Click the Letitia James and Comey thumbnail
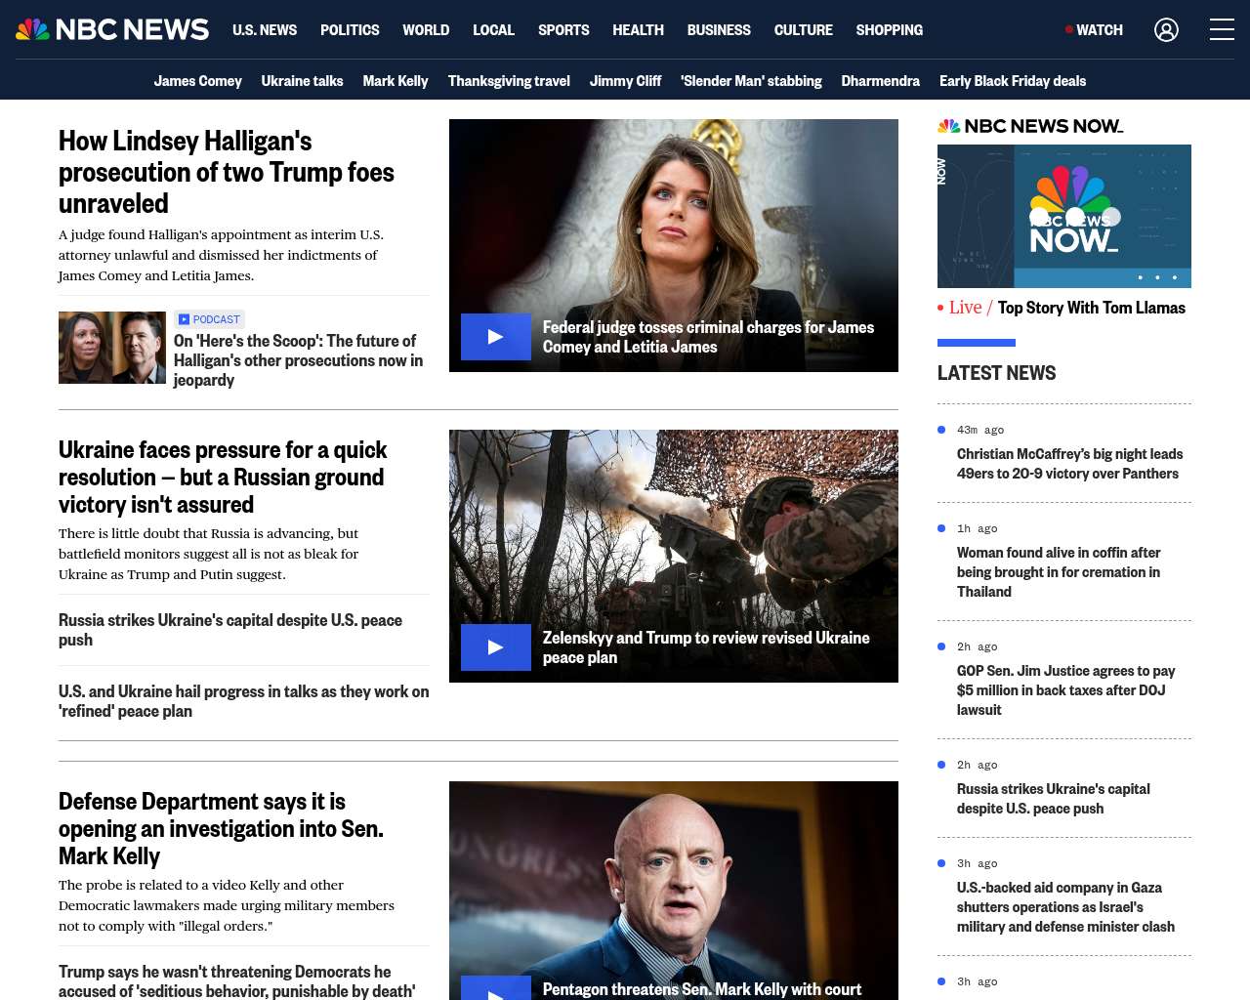Viewport: 1250px width, 1000px height. (112, 348)
